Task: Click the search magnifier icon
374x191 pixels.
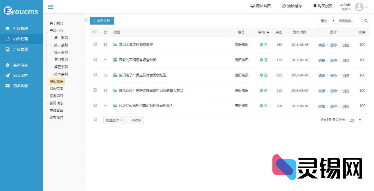Action: pos(366,21)
